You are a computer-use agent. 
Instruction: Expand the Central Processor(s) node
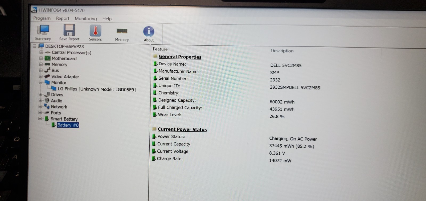(x=41, y=52)
